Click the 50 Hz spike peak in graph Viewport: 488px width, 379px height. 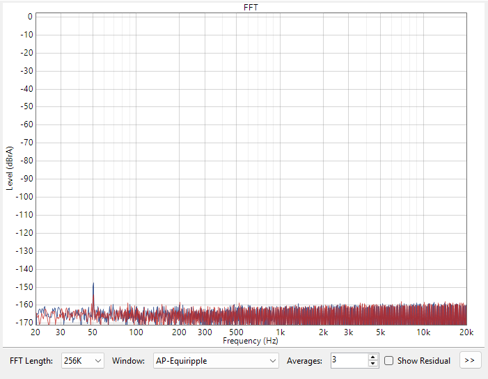click(93, 284)
